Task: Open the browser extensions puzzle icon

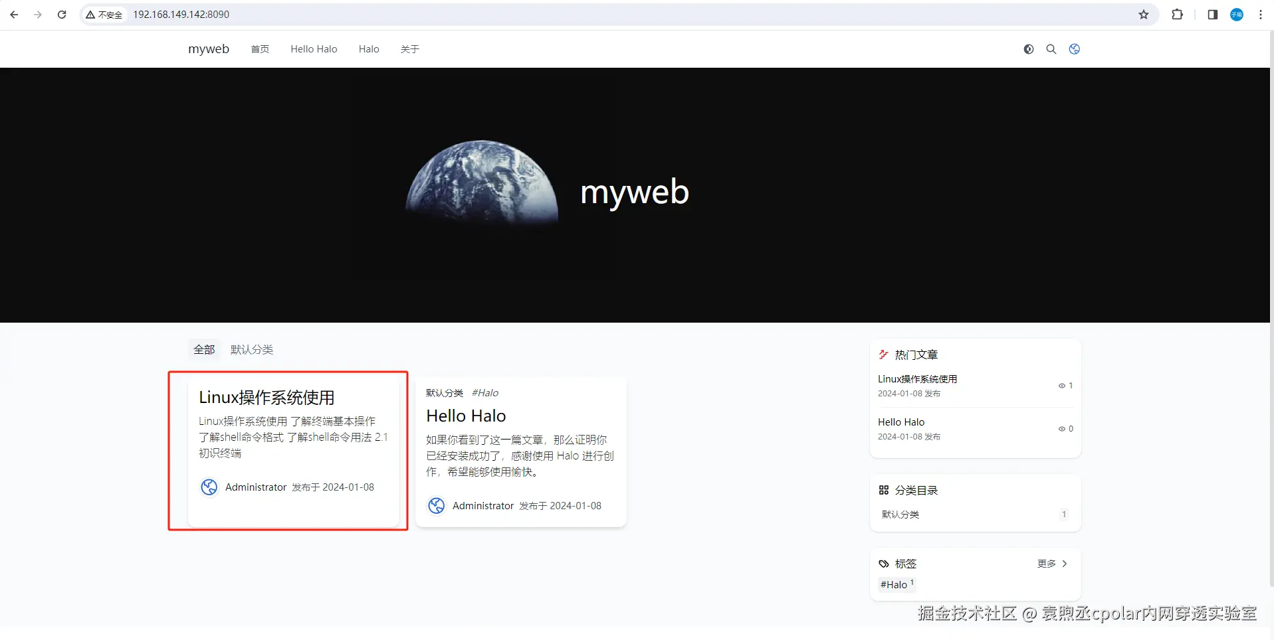Action: pos(1177,15)
